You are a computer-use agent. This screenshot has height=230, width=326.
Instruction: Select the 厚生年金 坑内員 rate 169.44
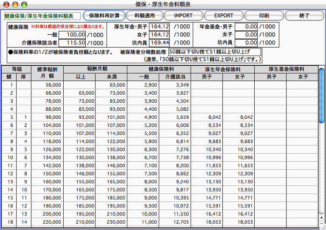[160, 42]
